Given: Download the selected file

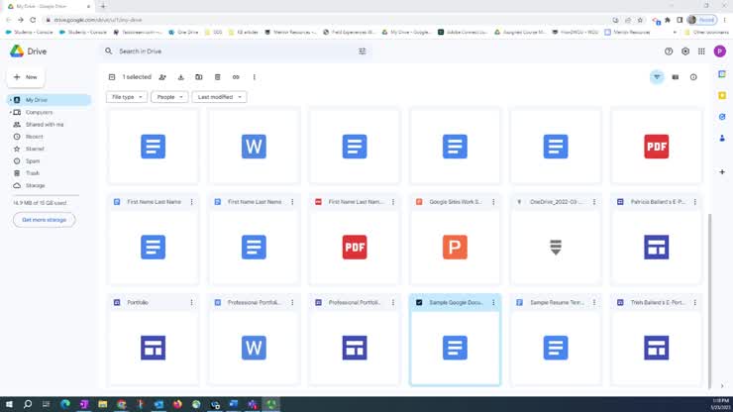Looking at the screenshot, I should (x=180, y=76).
